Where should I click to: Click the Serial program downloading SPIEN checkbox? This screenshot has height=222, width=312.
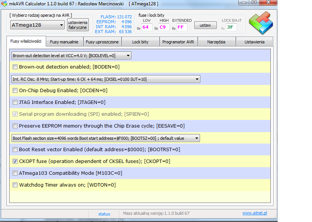coord(15,114)
